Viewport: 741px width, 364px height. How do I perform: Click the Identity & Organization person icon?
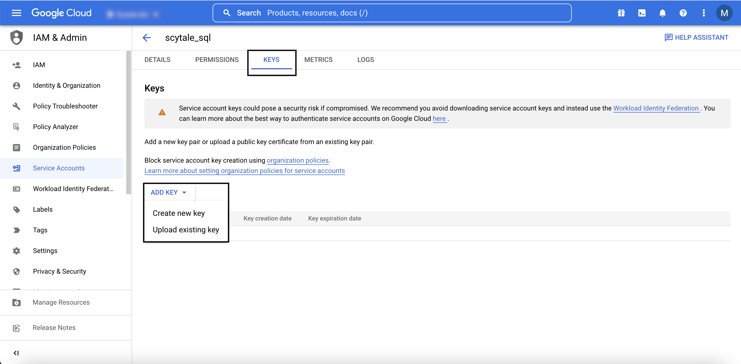tap(17, 85)
